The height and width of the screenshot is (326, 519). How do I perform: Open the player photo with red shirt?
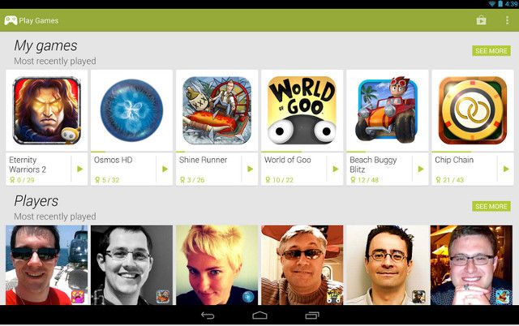[x=47, y=265]
